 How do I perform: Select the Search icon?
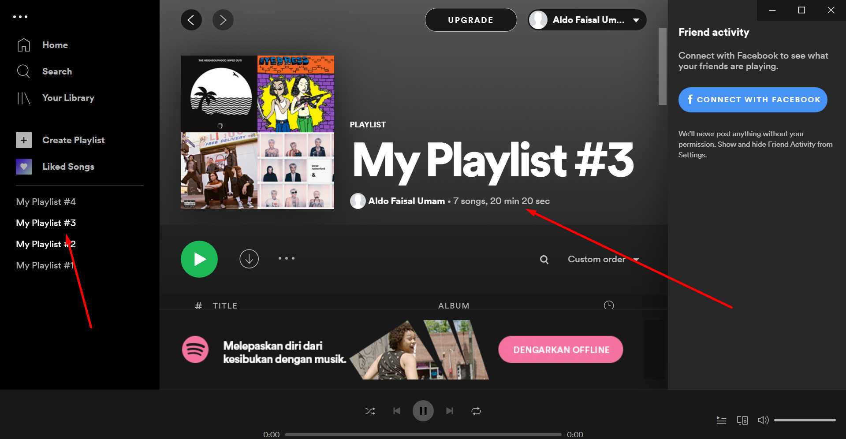coord(24,71)
